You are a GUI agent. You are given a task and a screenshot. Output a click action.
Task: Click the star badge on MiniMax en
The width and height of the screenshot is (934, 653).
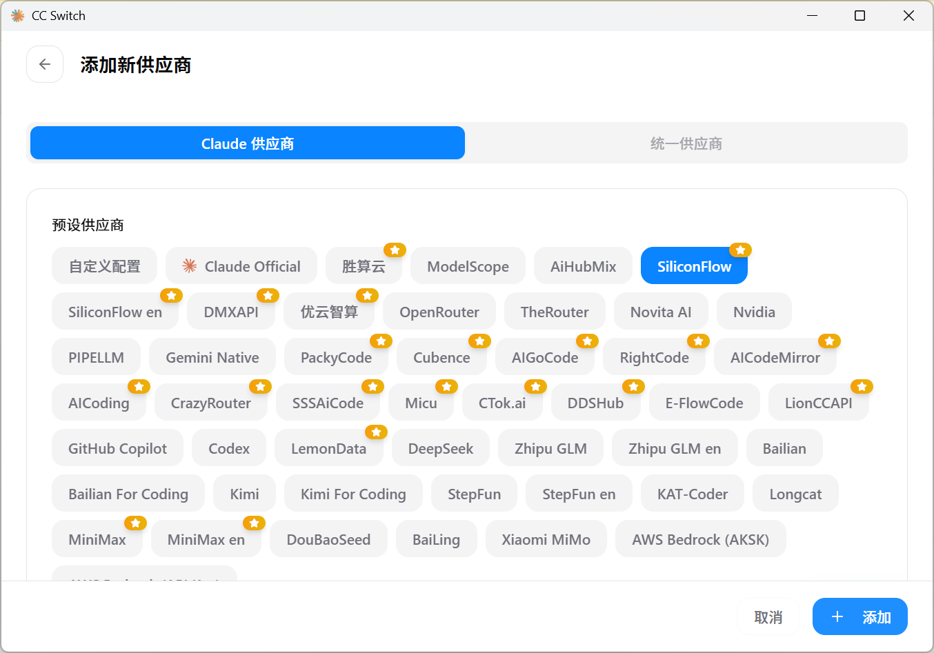tap(254, 523)
